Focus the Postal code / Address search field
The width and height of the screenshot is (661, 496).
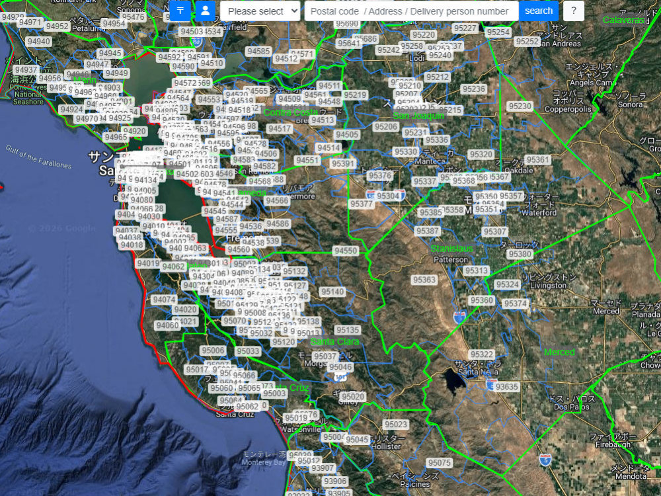pyautogui.click(x=411, y=11)
